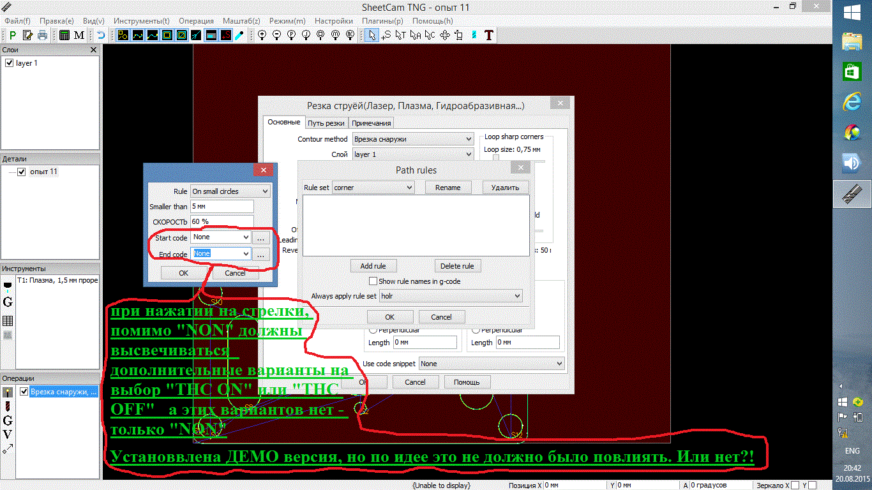This screenshot has height=490, width=872.
Task: Open the Rule set dropdown showing corner
Action: pyautogui.click(x=373, y=188)
